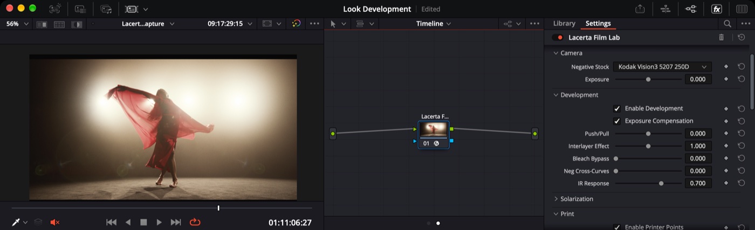The height and width of the screenshot is (230, 755).
Task: Play the clip forward
Action: coord(159,222)
